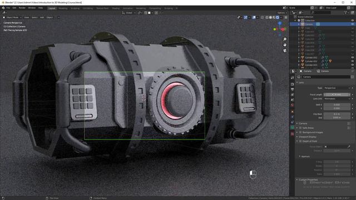Screen dimensions: 356x200
Task: Open the outliner display mode dropdown
Action: (x=294, y=13)
